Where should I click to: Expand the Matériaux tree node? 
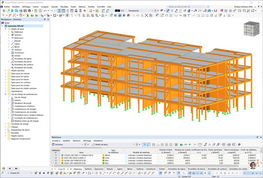tap(9, 32)
